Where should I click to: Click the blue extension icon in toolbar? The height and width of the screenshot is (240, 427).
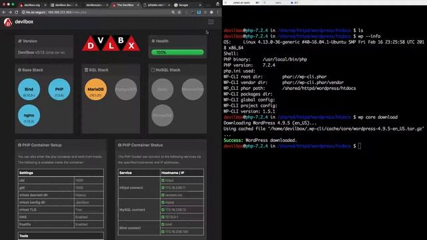(x=199, y=12)
